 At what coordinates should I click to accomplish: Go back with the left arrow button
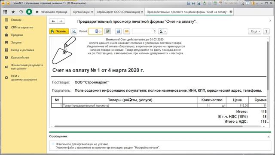point(53,21)
